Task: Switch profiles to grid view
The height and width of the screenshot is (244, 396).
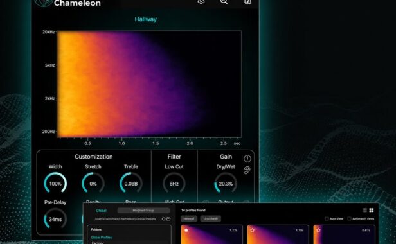Action: coord(372,210)
